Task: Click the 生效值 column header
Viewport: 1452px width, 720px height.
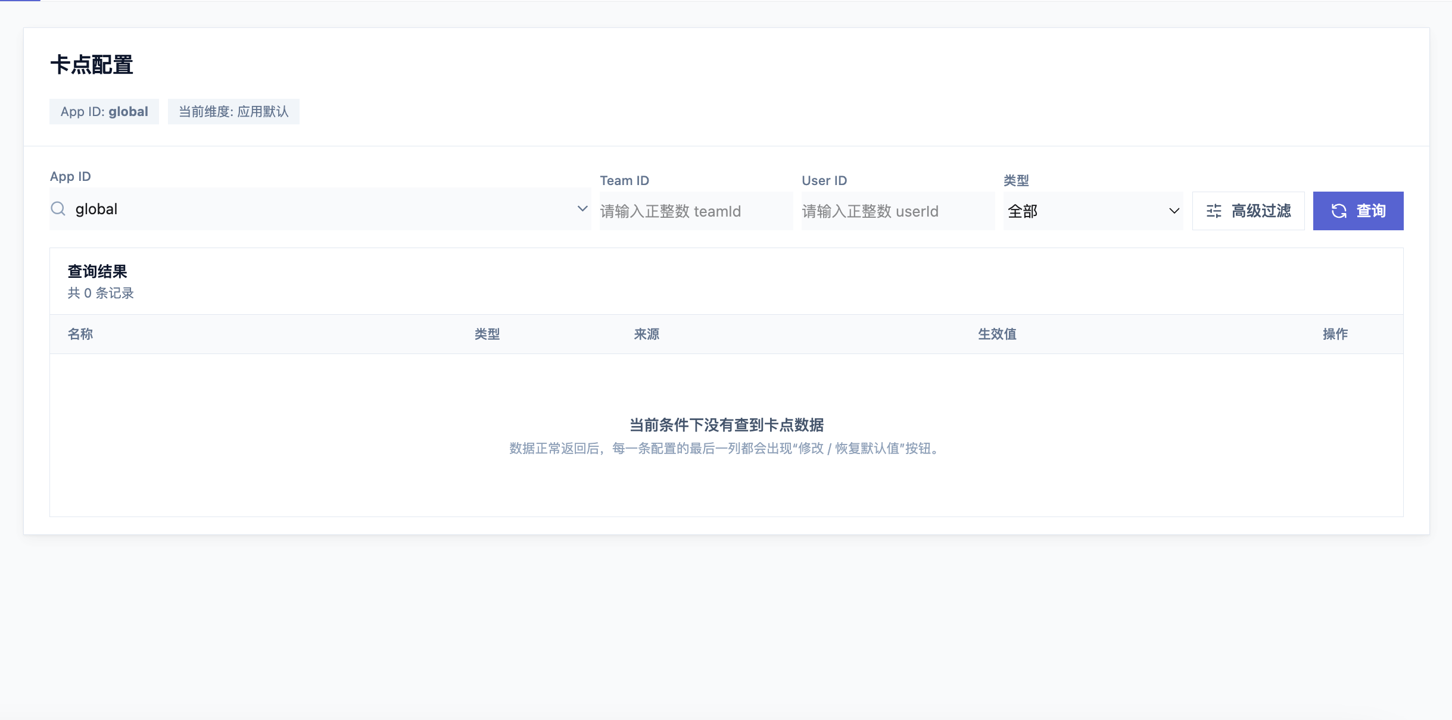Action: (x=997, y=334)
